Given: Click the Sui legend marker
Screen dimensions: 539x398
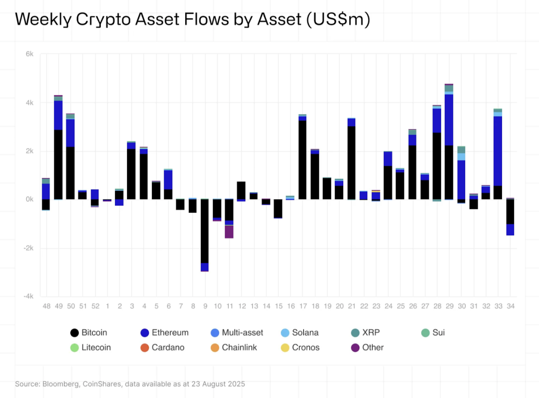Looking at the screenshot, I should (425, 333).
